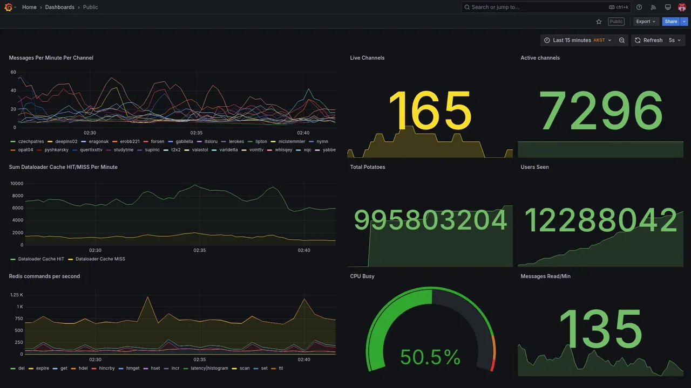Open Redis commands per second panel title
The image size is (691, 388).
tap(44, 276)
